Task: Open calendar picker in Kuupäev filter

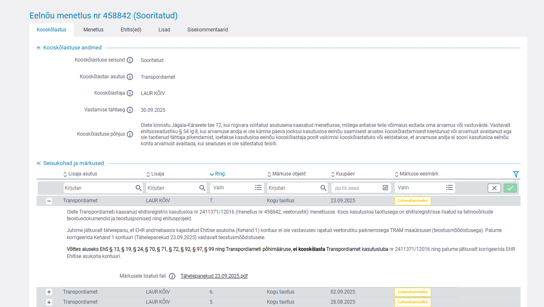Action: [x=385, y=188]
